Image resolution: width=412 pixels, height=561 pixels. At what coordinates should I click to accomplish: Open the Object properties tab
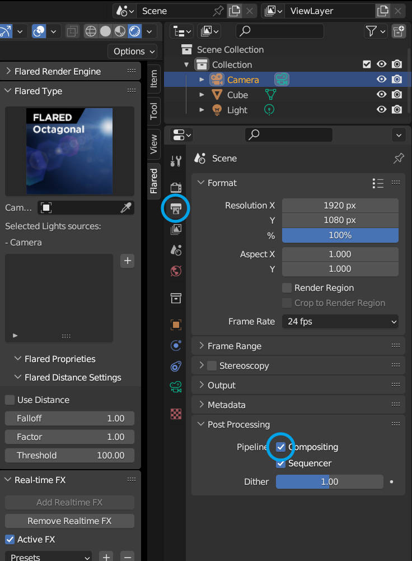(x=176, y=325)
